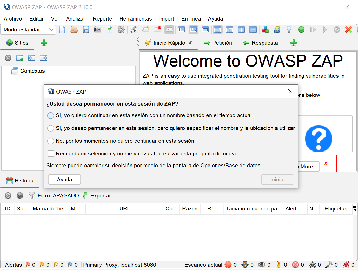358x270 pixels.
Task: Click the blue question mark help icon
Action: (x=319, y=138)
